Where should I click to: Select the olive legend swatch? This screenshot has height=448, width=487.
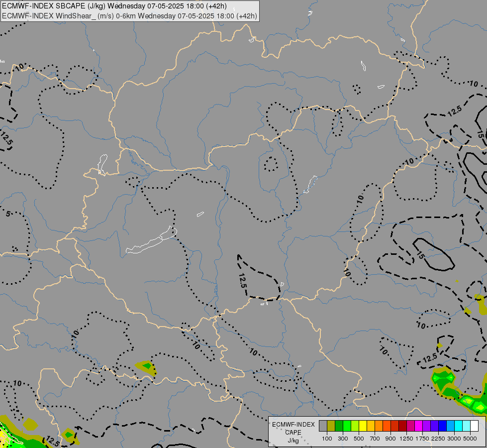[331, 426]
